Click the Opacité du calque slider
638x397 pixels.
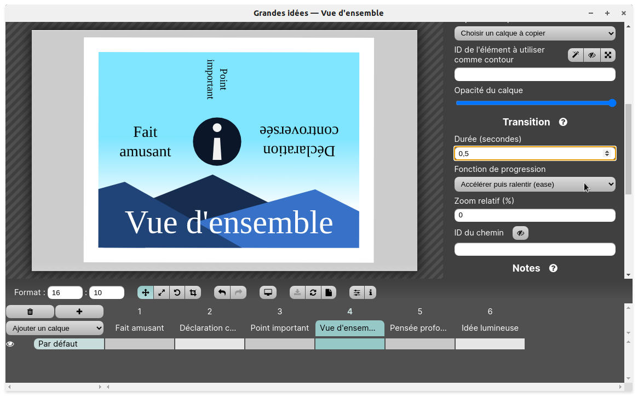click(534, 103)
